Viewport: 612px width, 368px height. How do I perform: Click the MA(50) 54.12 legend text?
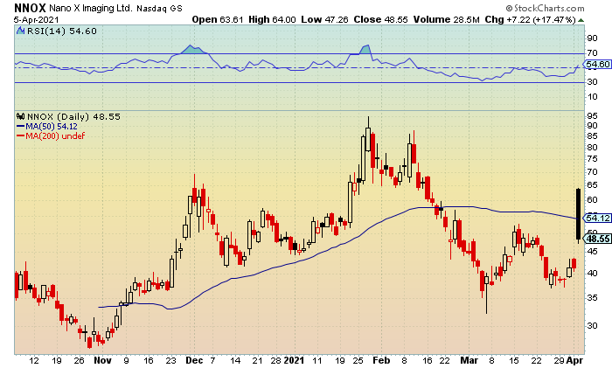point(52,127)
